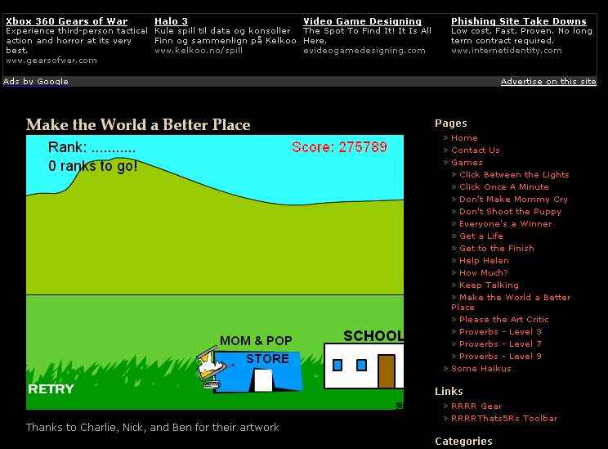Image resolution: width=608 pixels, height=449 pixels.
Task: Open the Xbox 360 Gears of War ad
Action: (x=67, y=21)
